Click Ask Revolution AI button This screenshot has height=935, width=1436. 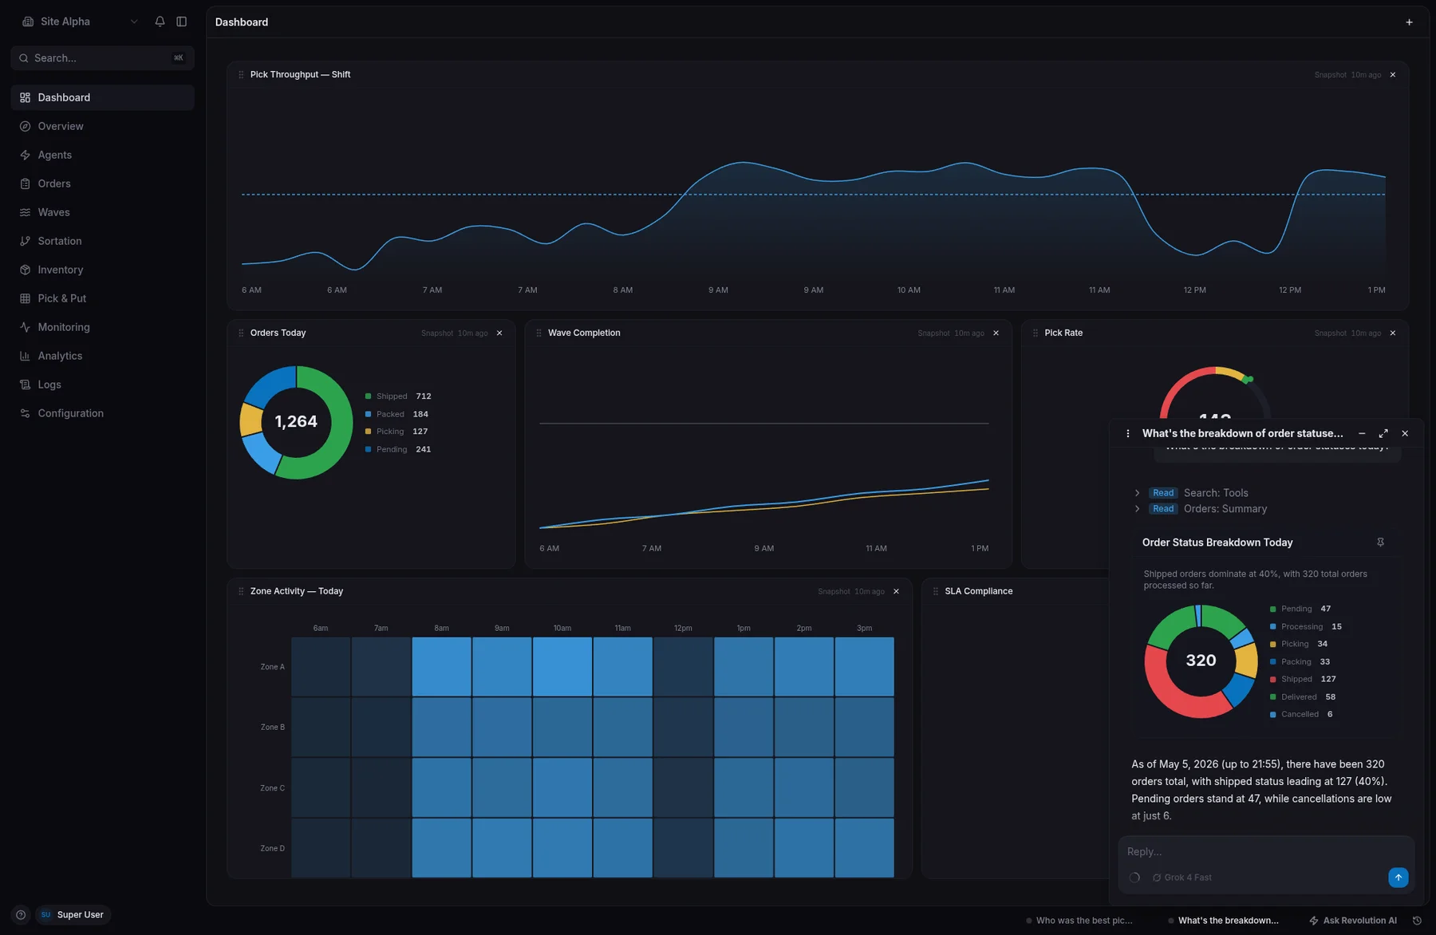pyautogui.click(x=1353, y=921)
